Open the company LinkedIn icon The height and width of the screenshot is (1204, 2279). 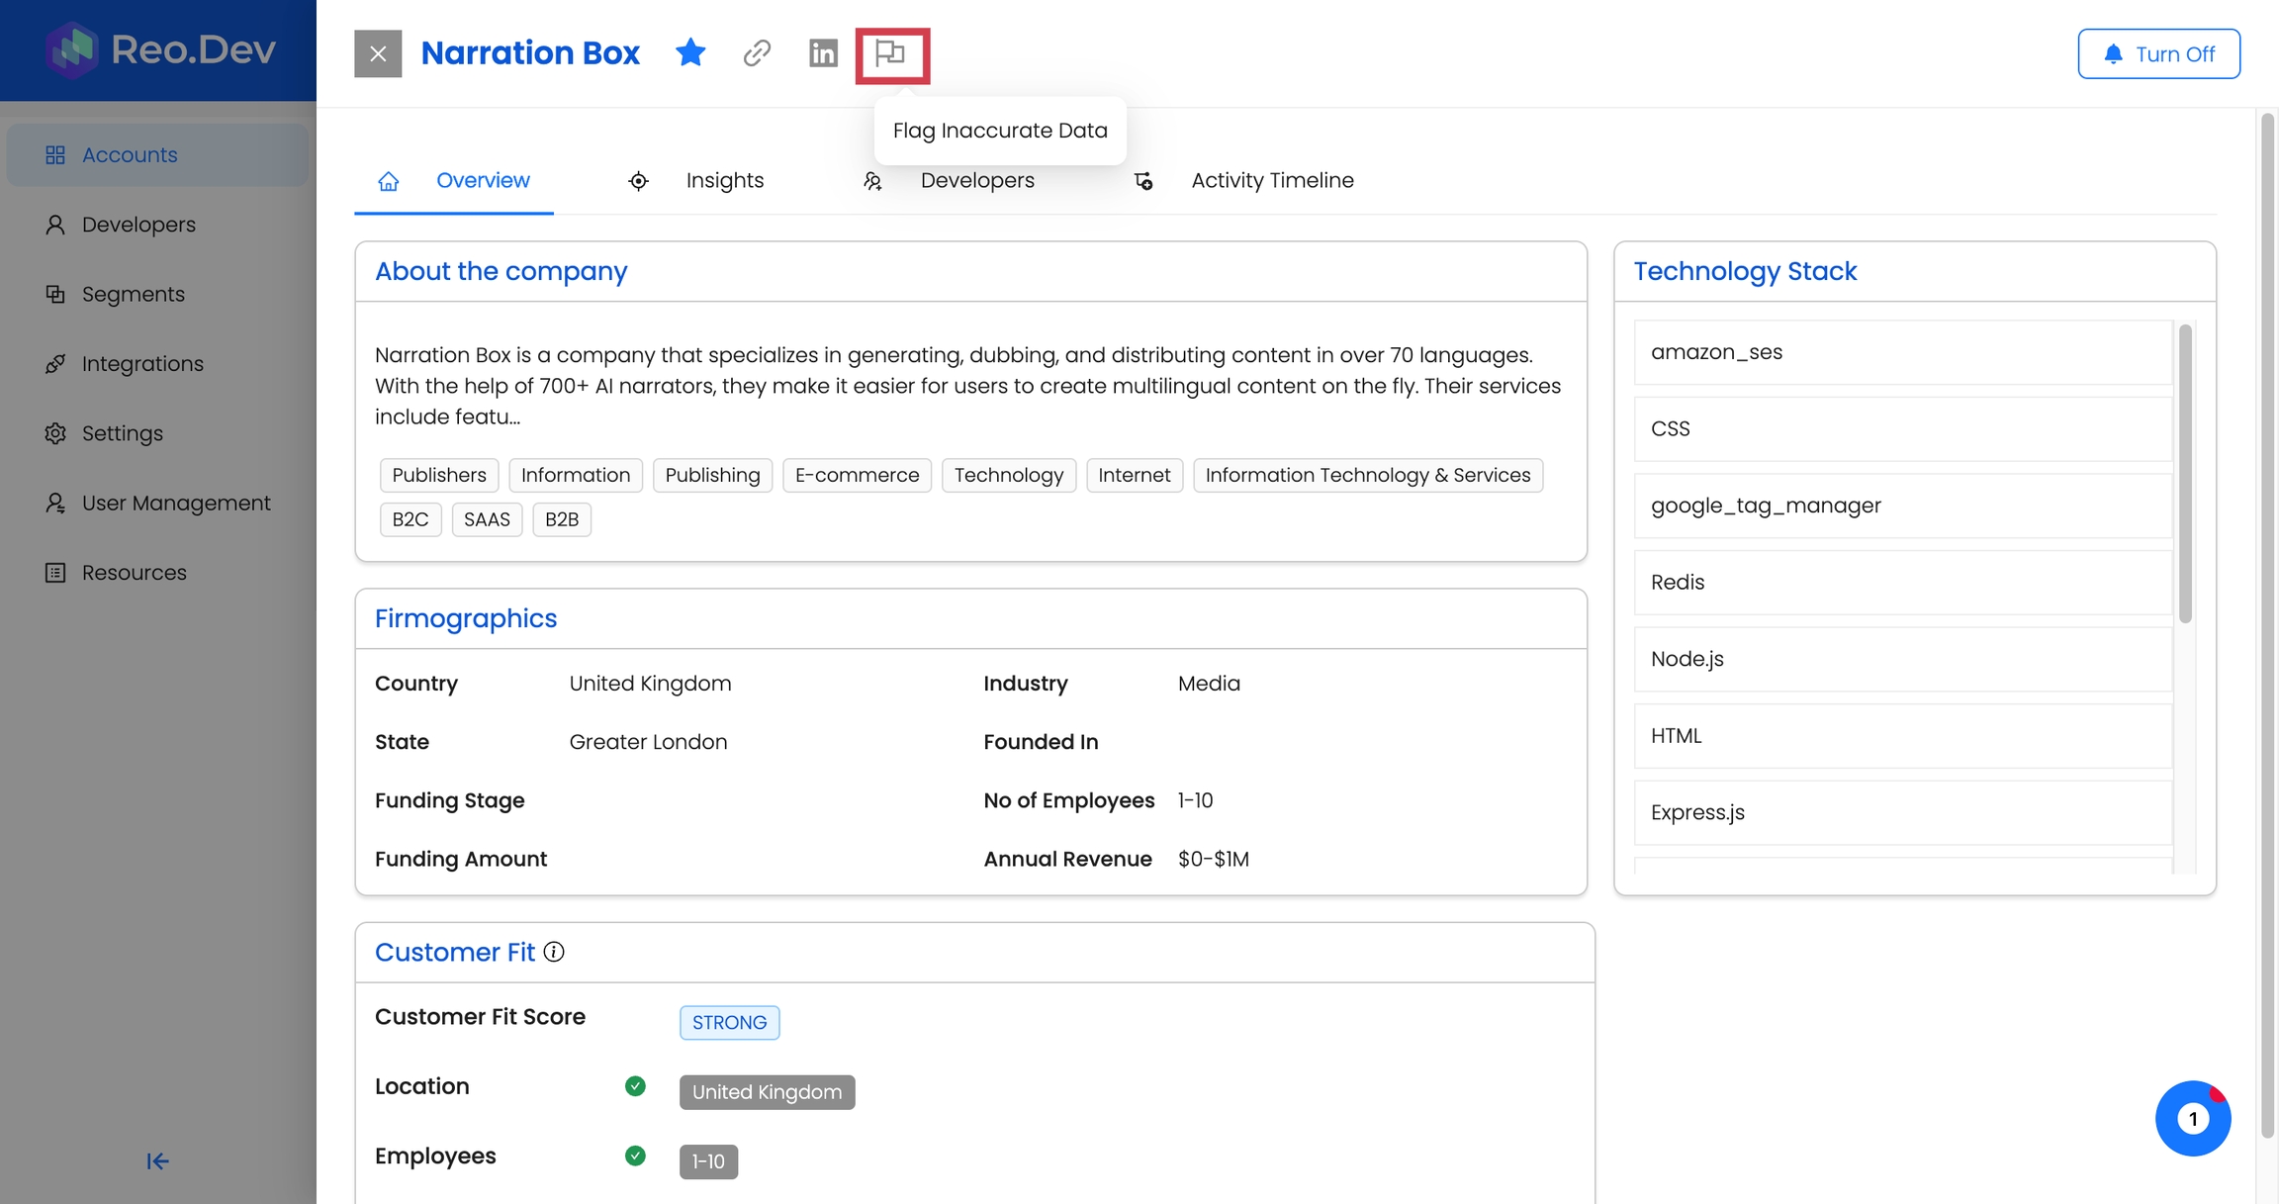(823, 53)
